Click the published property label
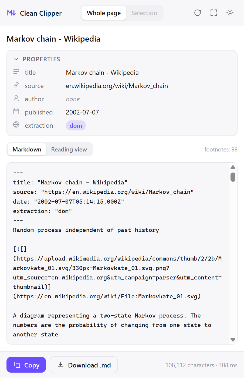Screen dimensions: 244x378 coord(39,112)
